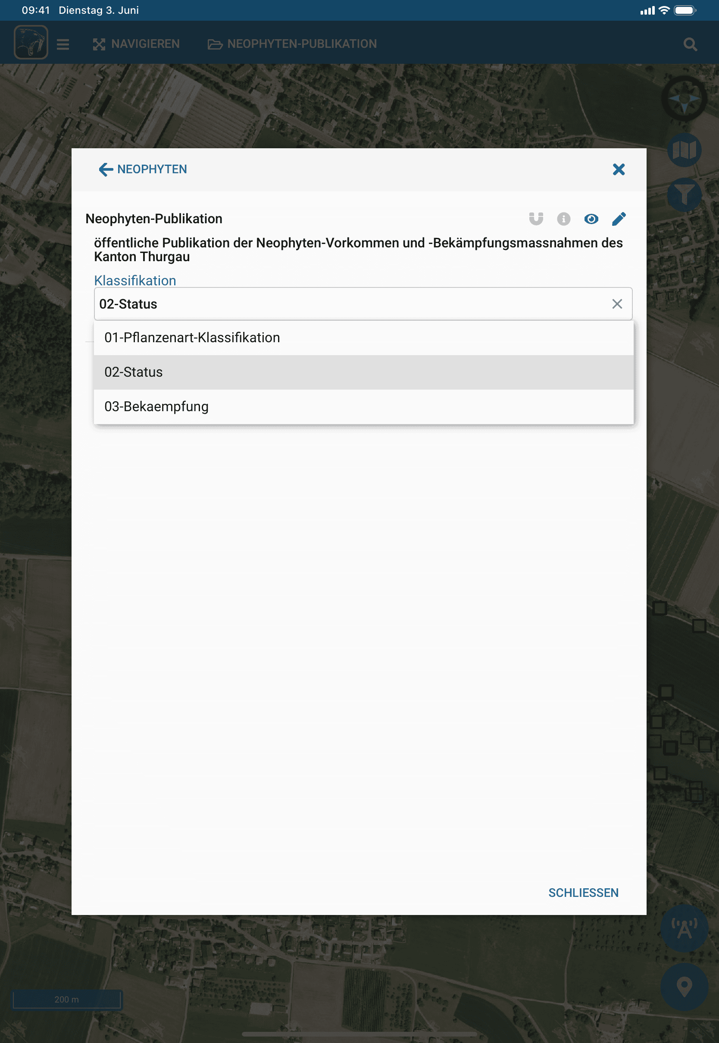Toggle layer visibility eye icon
The height and width of the screenshot is (1043, 719).
pyautogui.click(x=591, y=219)
